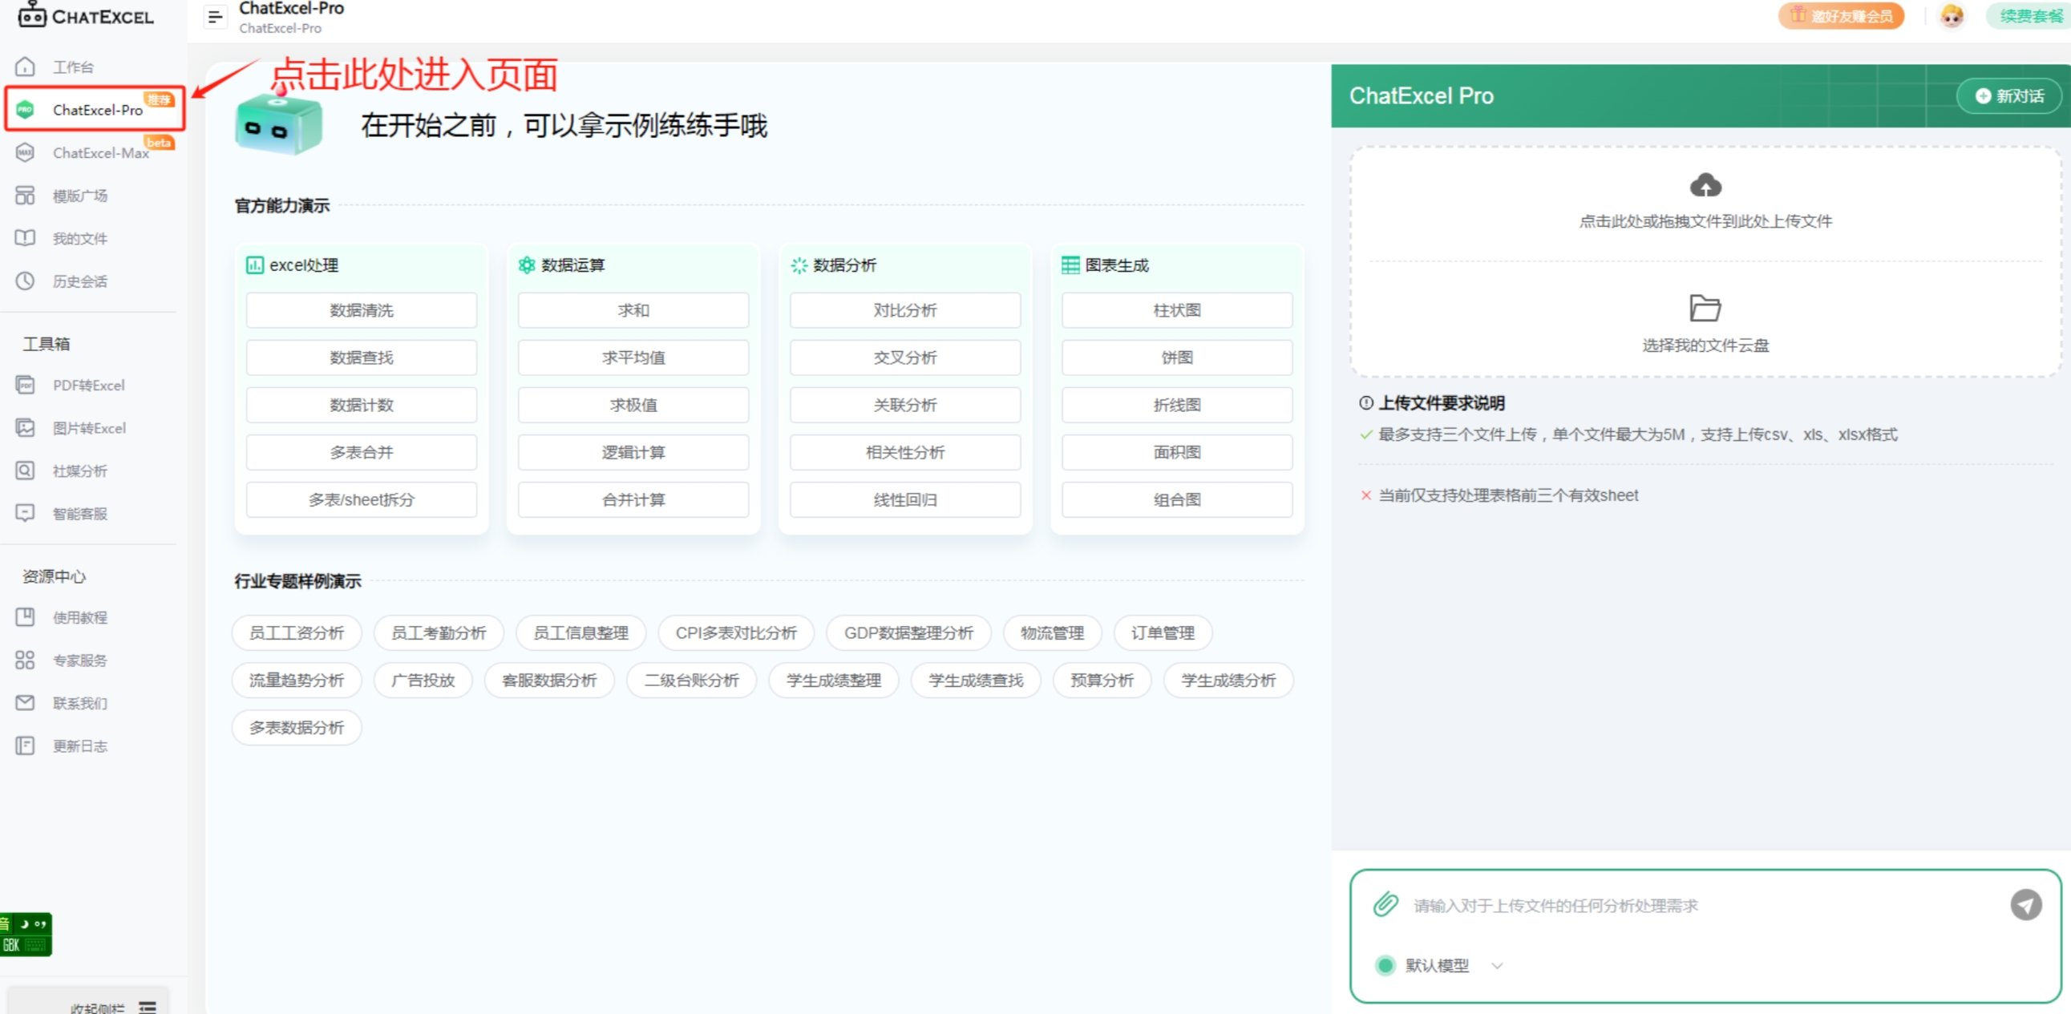This screenshot has height=1014, width=2071.
Task: Send the message with the paper plane icon
Action: click(2025, 906)
